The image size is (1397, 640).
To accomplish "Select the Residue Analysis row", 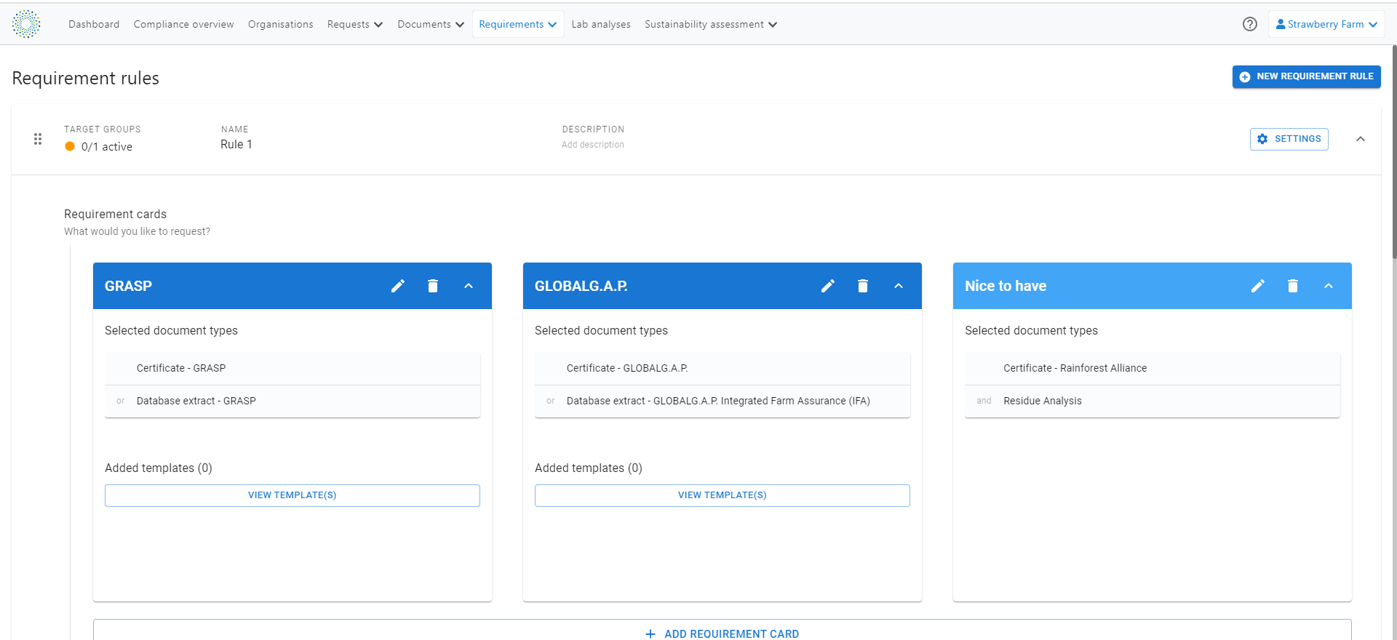I will point(1153,401).
